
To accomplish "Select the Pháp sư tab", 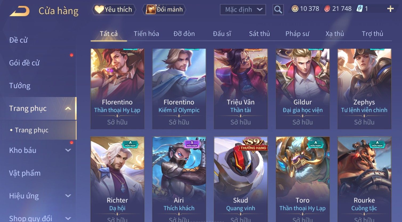I will point(297,34).
